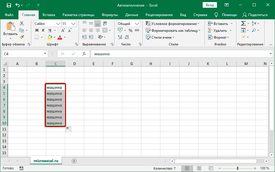The height and width of the screenshot is (172, 275).
Task: Click the Save icon in title bar
Action: 9,5
